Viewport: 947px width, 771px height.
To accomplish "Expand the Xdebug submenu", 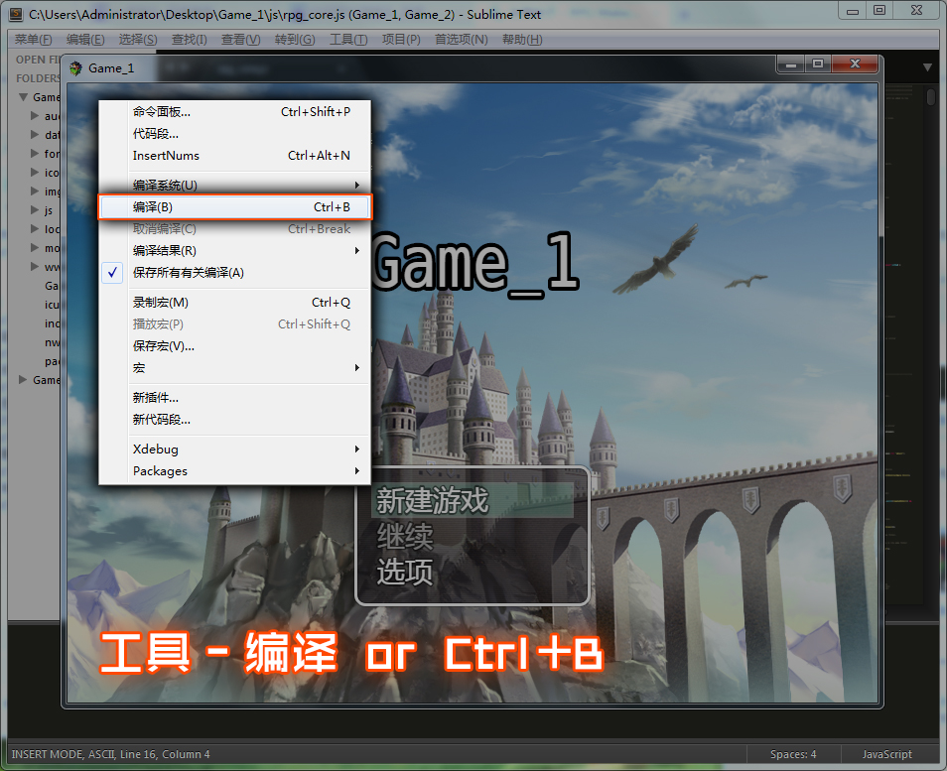I will tap(235, 450).
